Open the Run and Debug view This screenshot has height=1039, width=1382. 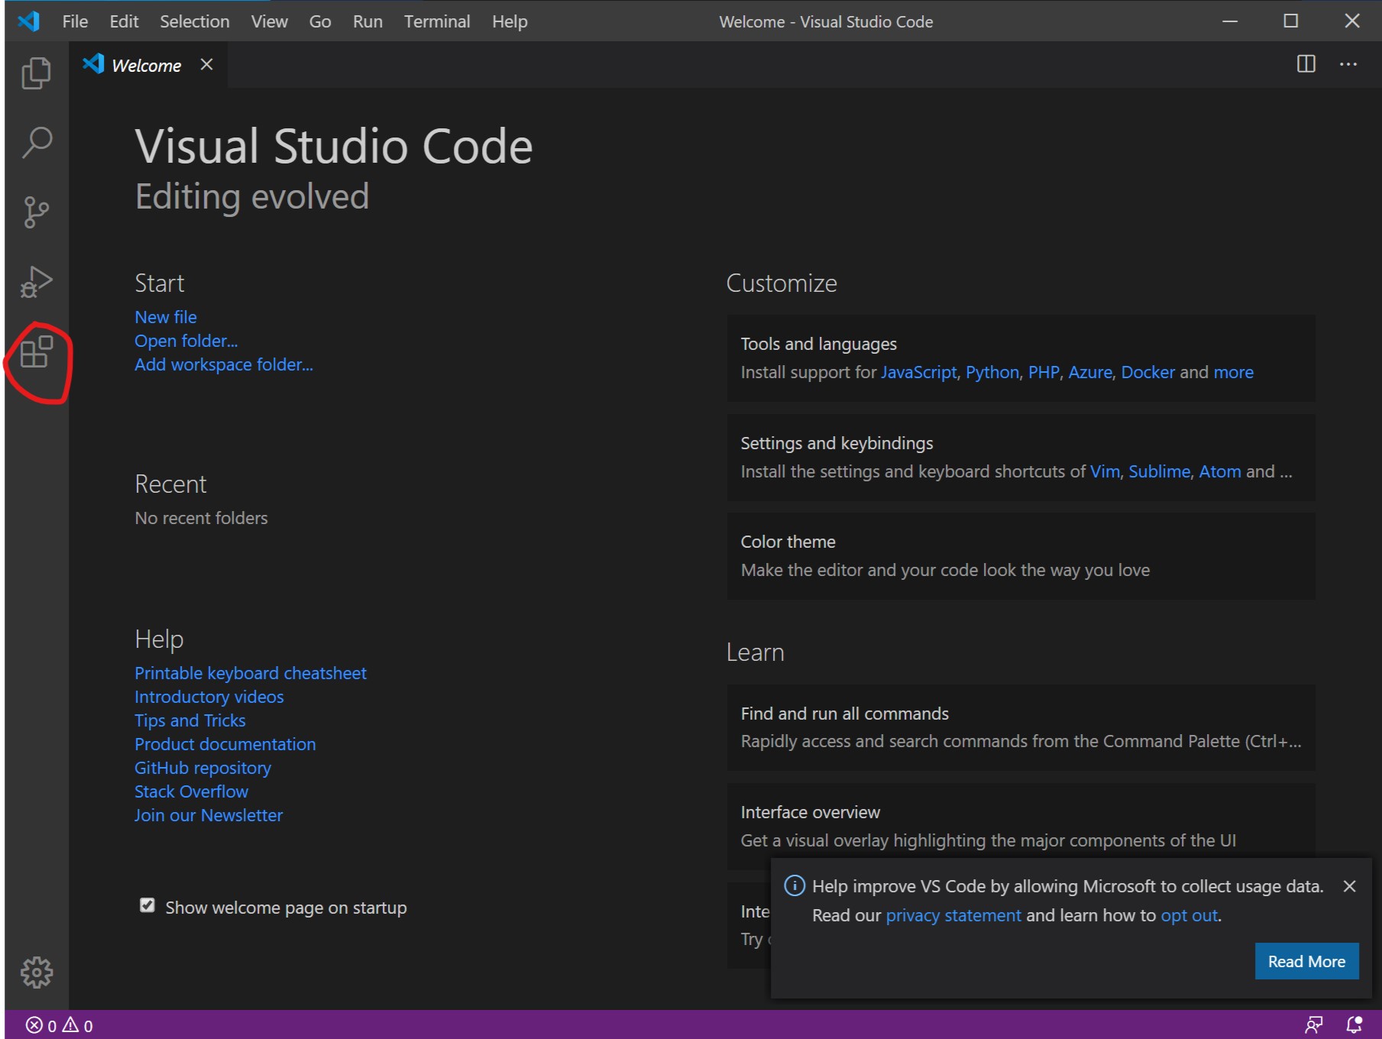tap(36, 282)
